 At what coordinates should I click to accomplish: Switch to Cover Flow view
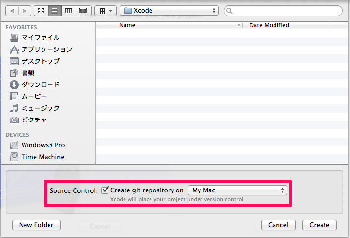click(83, 10)
